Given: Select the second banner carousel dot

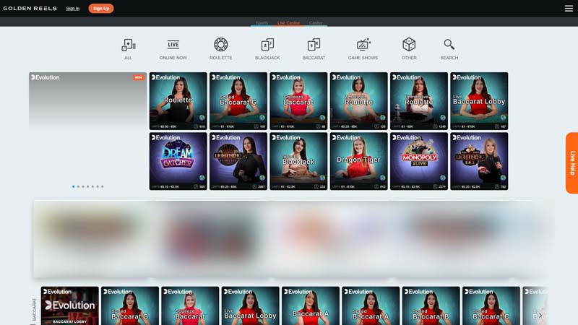Looking at the screenshot, I should click(78, 186).
